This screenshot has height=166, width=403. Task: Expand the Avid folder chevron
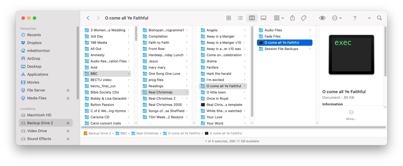coord(128,67)
